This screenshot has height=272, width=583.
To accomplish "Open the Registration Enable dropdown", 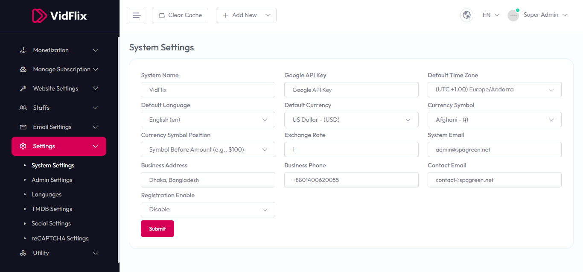I will [208, 210].
